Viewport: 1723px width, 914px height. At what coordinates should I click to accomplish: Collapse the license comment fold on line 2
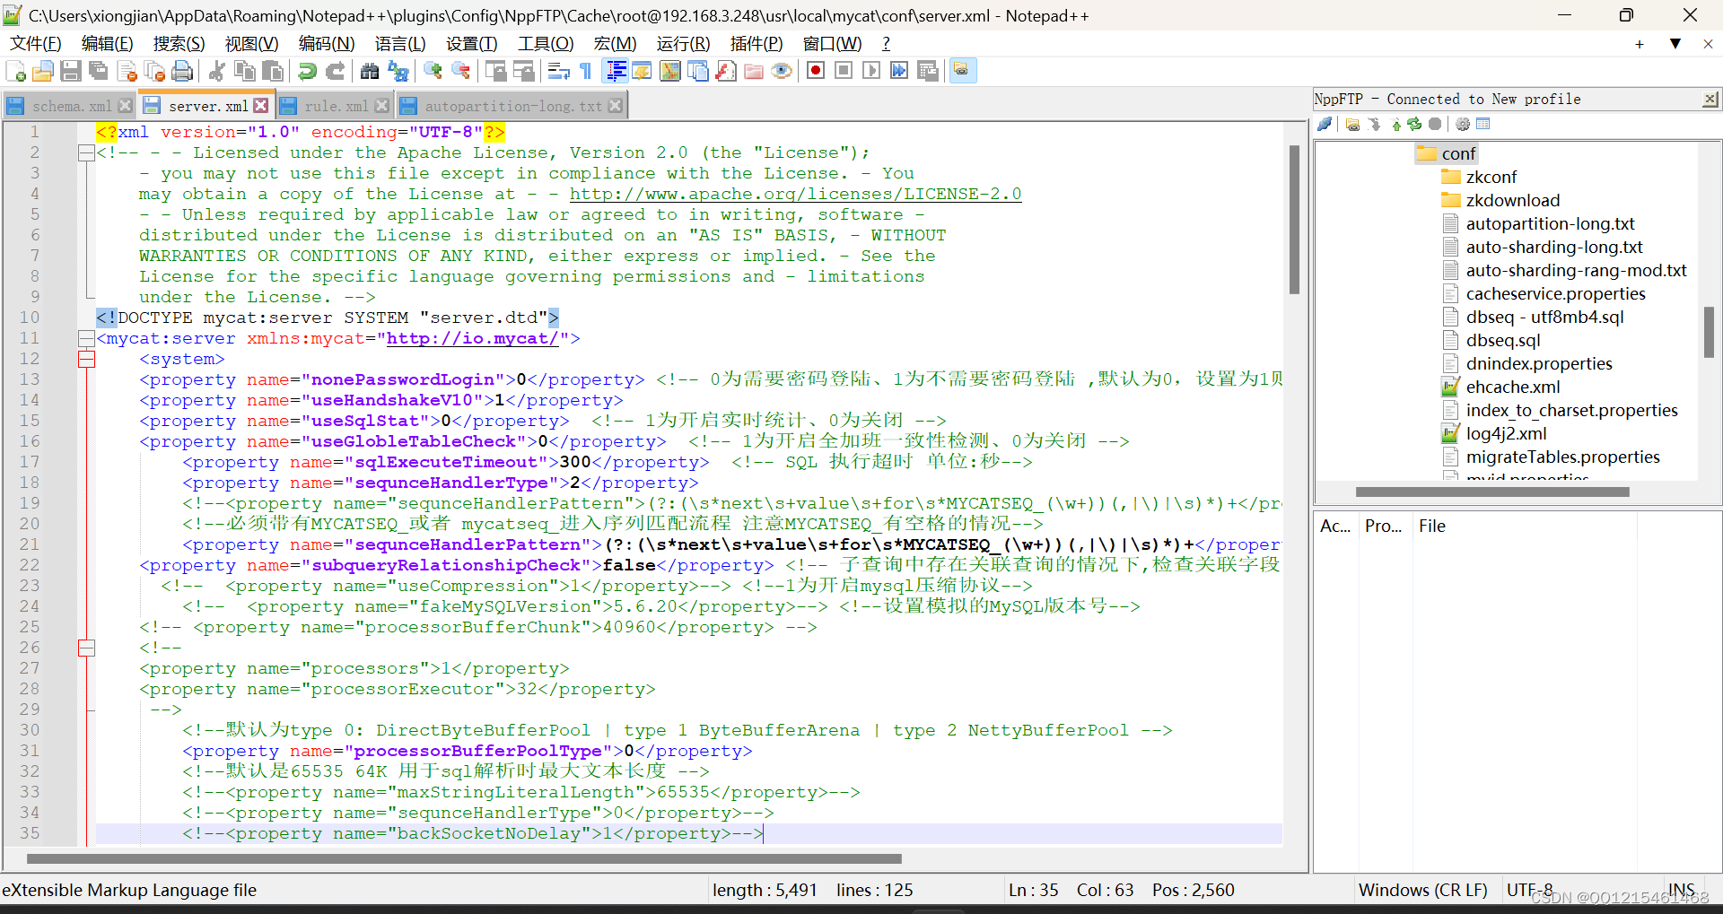86,152
